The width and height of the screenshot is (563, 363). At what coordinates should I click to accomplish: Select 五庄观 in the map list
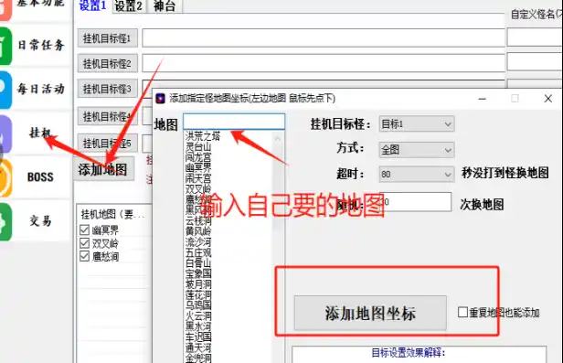[x=198, y=252]
